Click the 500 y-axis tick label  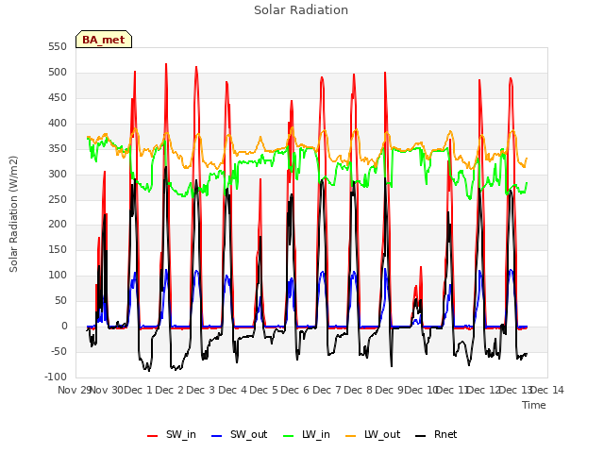(x=58, y=72)
